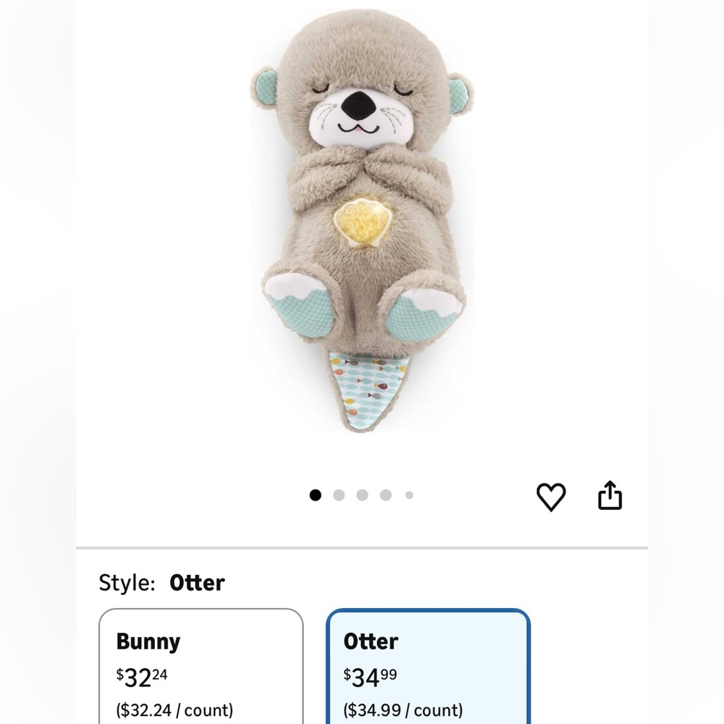Tap the Bunny $32.24 price
The width and height of the screenshot is (724, 724).
[x=142, y=678]
